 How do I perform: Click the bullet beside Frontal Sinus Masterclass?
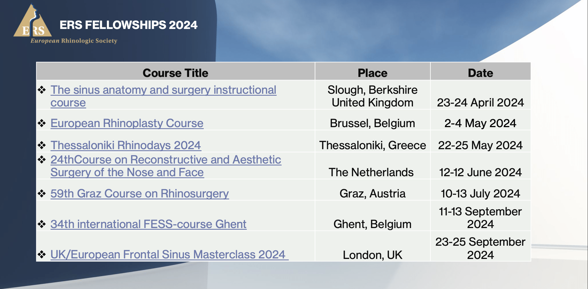pyautogui.click(x=42, y=255)
